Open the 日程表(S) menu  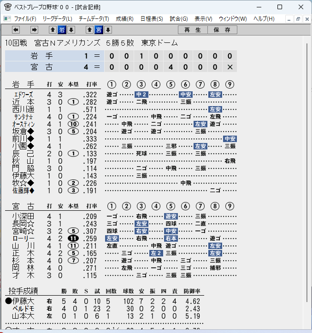click(152, 19)
